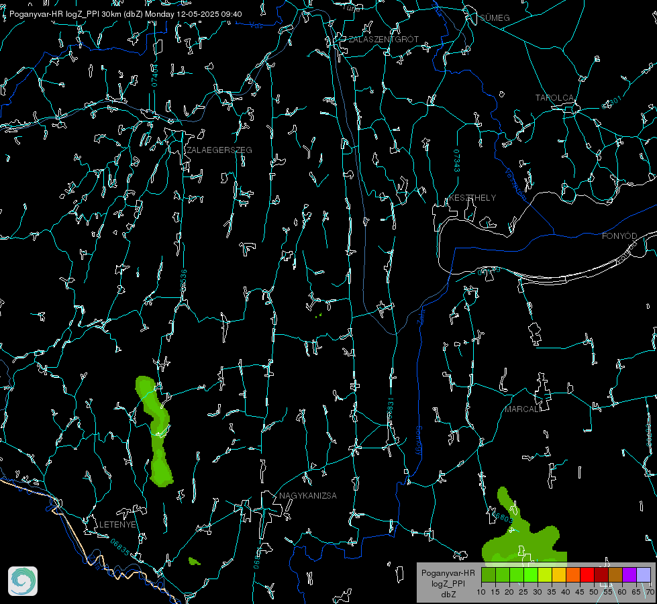Click the swirl logo icon at bottom-left
The image size is (657, 604).
[x=23, y=581]
